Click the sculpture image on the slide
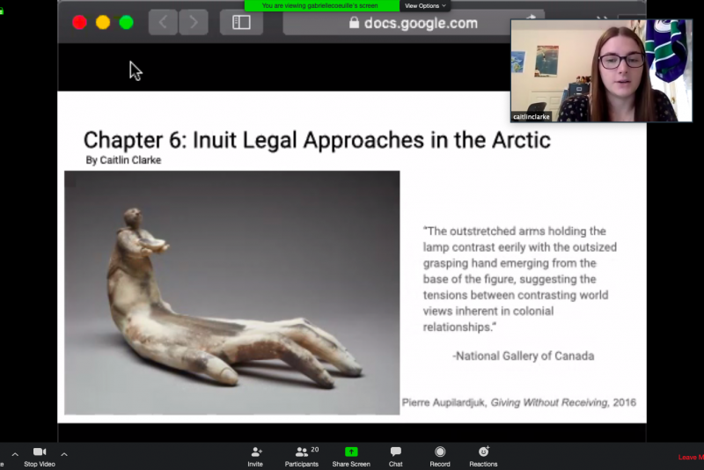 click(231, 293)
